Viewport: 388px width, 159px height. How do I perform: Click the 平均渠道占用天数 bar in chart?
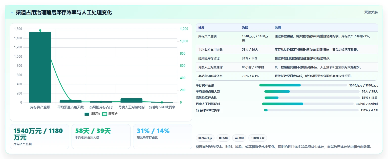[71, 101]
